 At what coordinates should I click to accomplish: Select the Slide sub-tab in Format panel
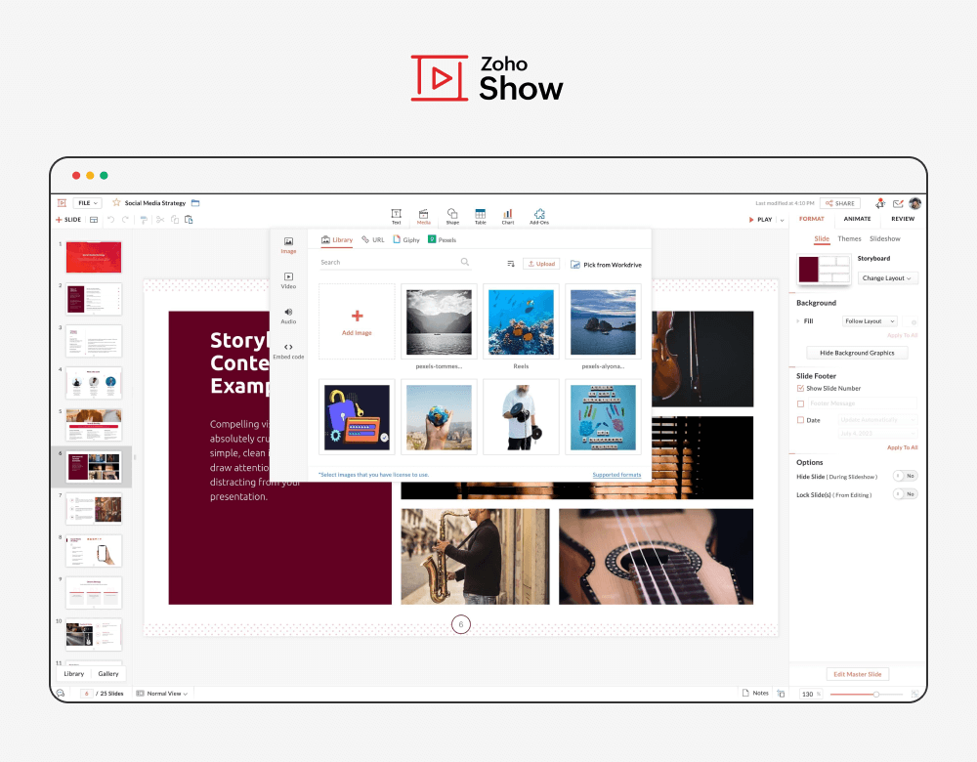click(822, 238)
